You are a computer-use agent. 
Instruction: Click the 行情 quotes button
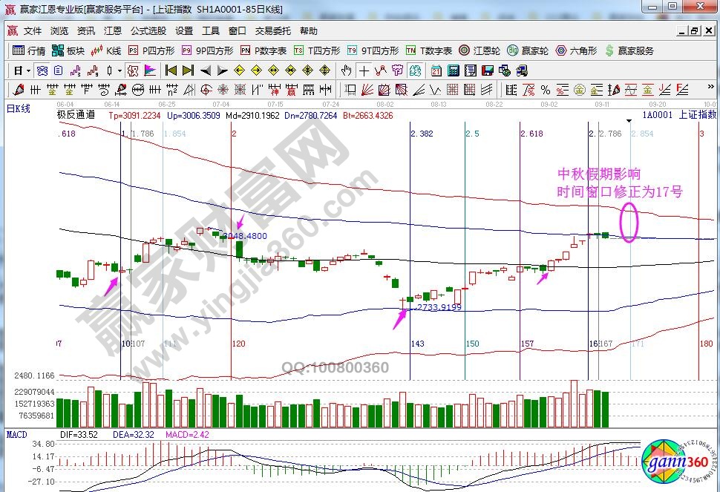(30, 50)
